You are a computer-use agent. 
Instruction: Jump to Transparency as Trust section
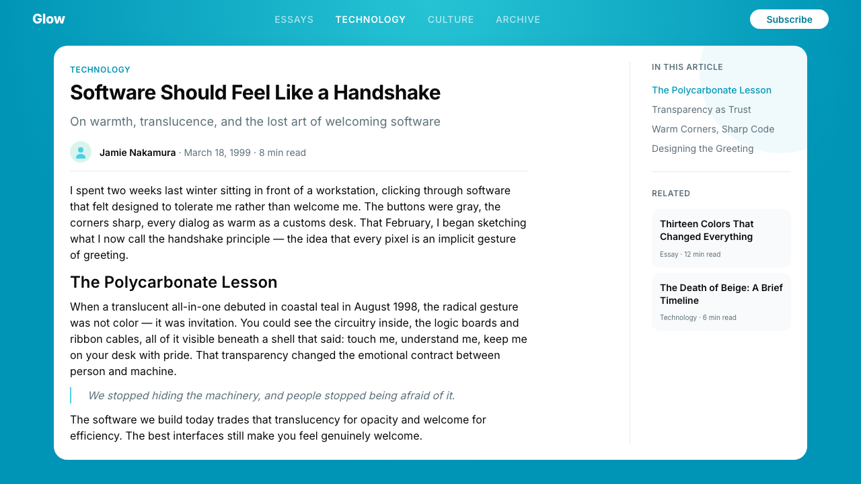click(x=702, y=110)
